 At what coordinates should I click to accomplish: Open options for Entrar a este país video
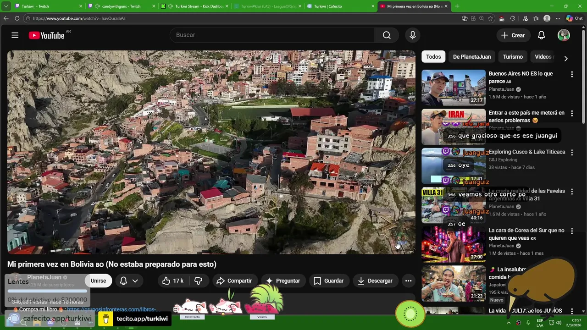(x=572, y=113)
